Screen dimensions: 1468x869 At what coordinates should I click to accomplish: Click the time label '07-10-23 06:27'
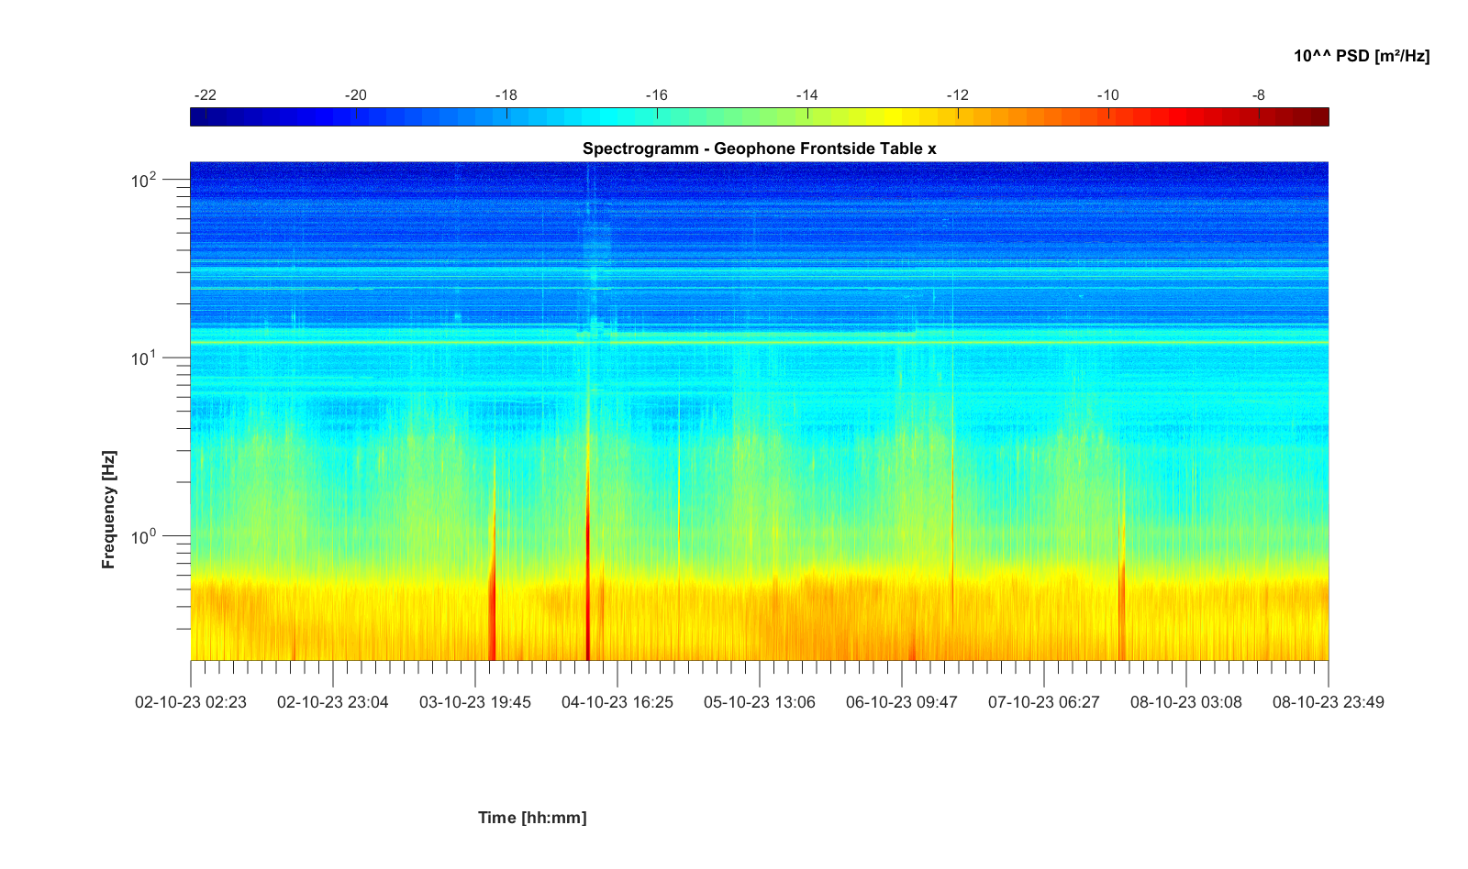point(1044,702)
